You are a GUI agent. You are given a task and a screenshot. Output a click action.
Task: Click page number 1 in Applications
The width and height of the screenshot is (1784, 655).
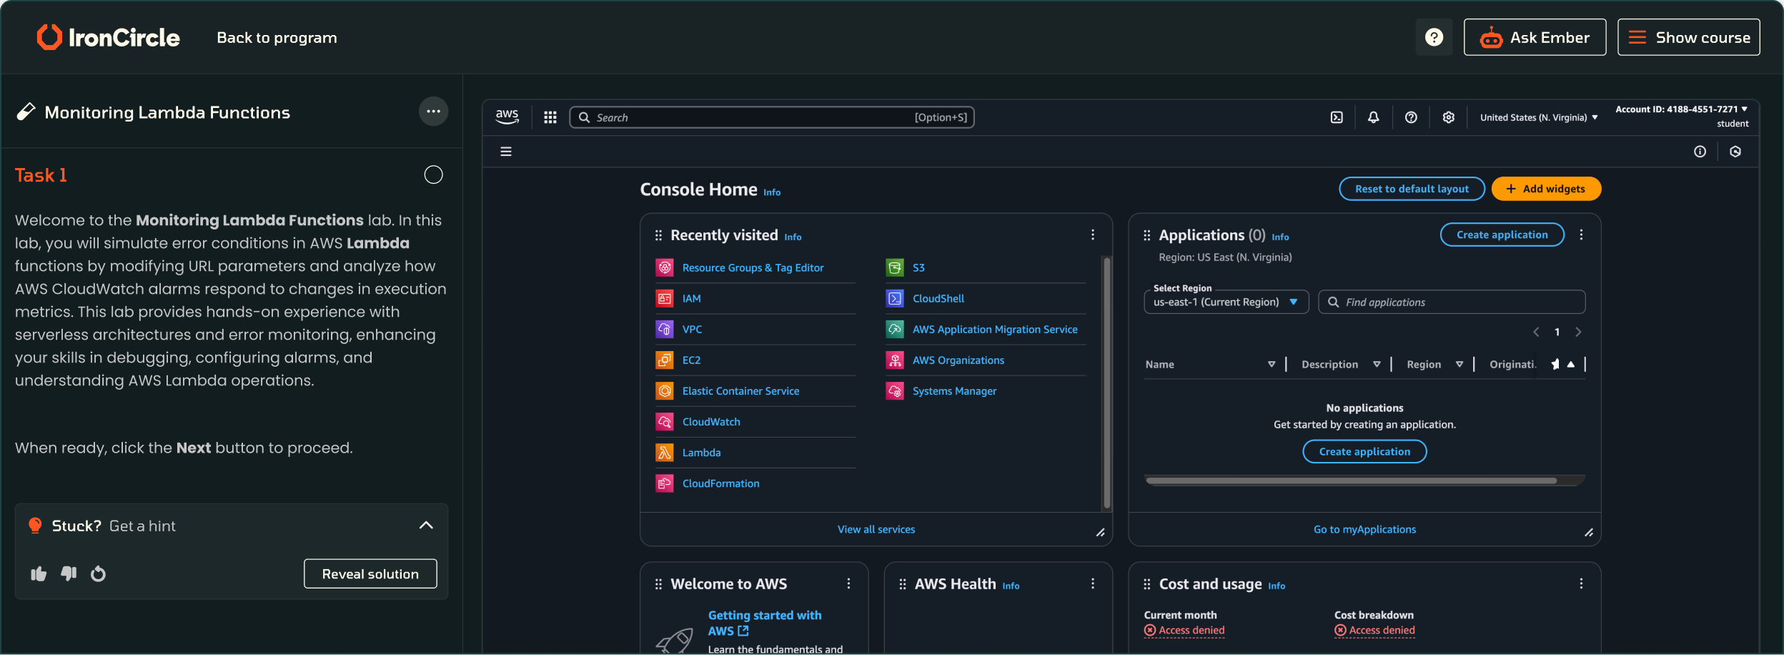(1557, 332)
